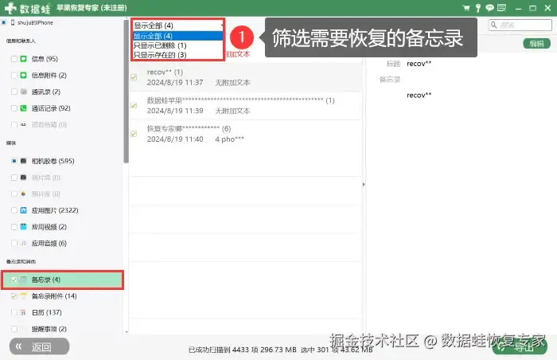Toggle checkbox for 日历 (137)
Screen dimensions: 557x360
pos(14,312)
